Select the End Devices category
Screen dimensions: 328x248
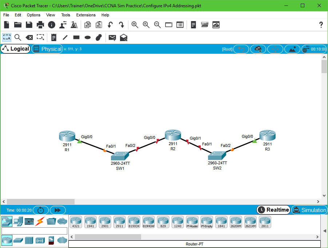pos(18,221)
